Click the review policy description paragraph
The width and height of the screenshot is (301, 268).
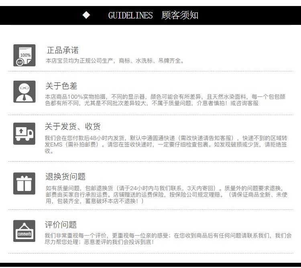168,239
